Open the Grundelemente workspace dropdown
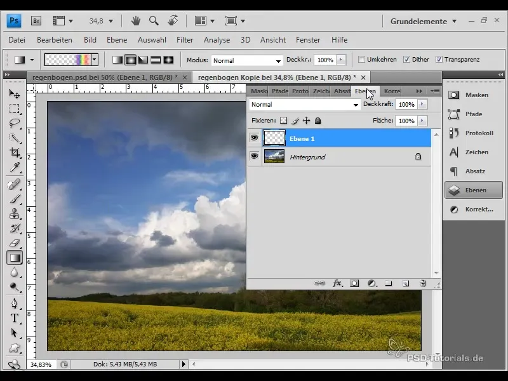Screen dimensions: 508x381 (424, 22)
